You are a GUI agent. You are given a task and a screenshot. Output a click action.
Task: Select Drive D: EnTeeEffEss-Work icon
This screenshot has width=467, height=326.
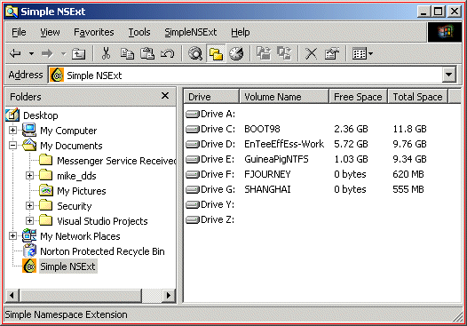(193, 144)
